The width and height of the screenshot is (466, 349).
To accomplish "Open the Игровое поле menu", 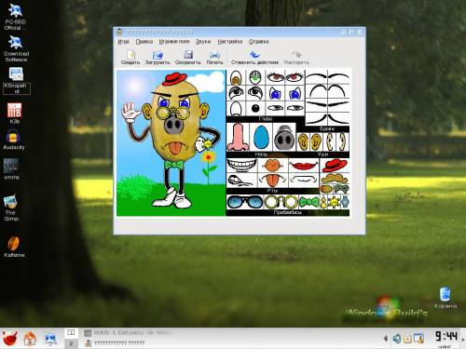I will click(x=174, y=42).
